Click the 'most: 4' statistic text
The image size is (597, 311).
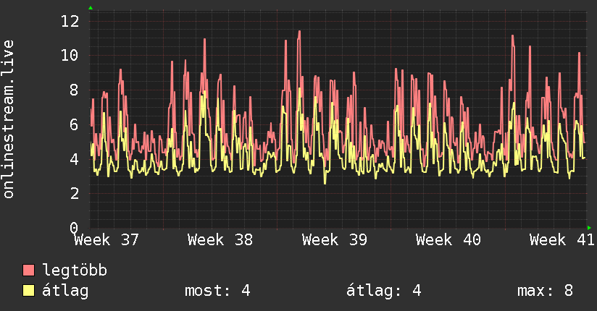pos(217,291)
